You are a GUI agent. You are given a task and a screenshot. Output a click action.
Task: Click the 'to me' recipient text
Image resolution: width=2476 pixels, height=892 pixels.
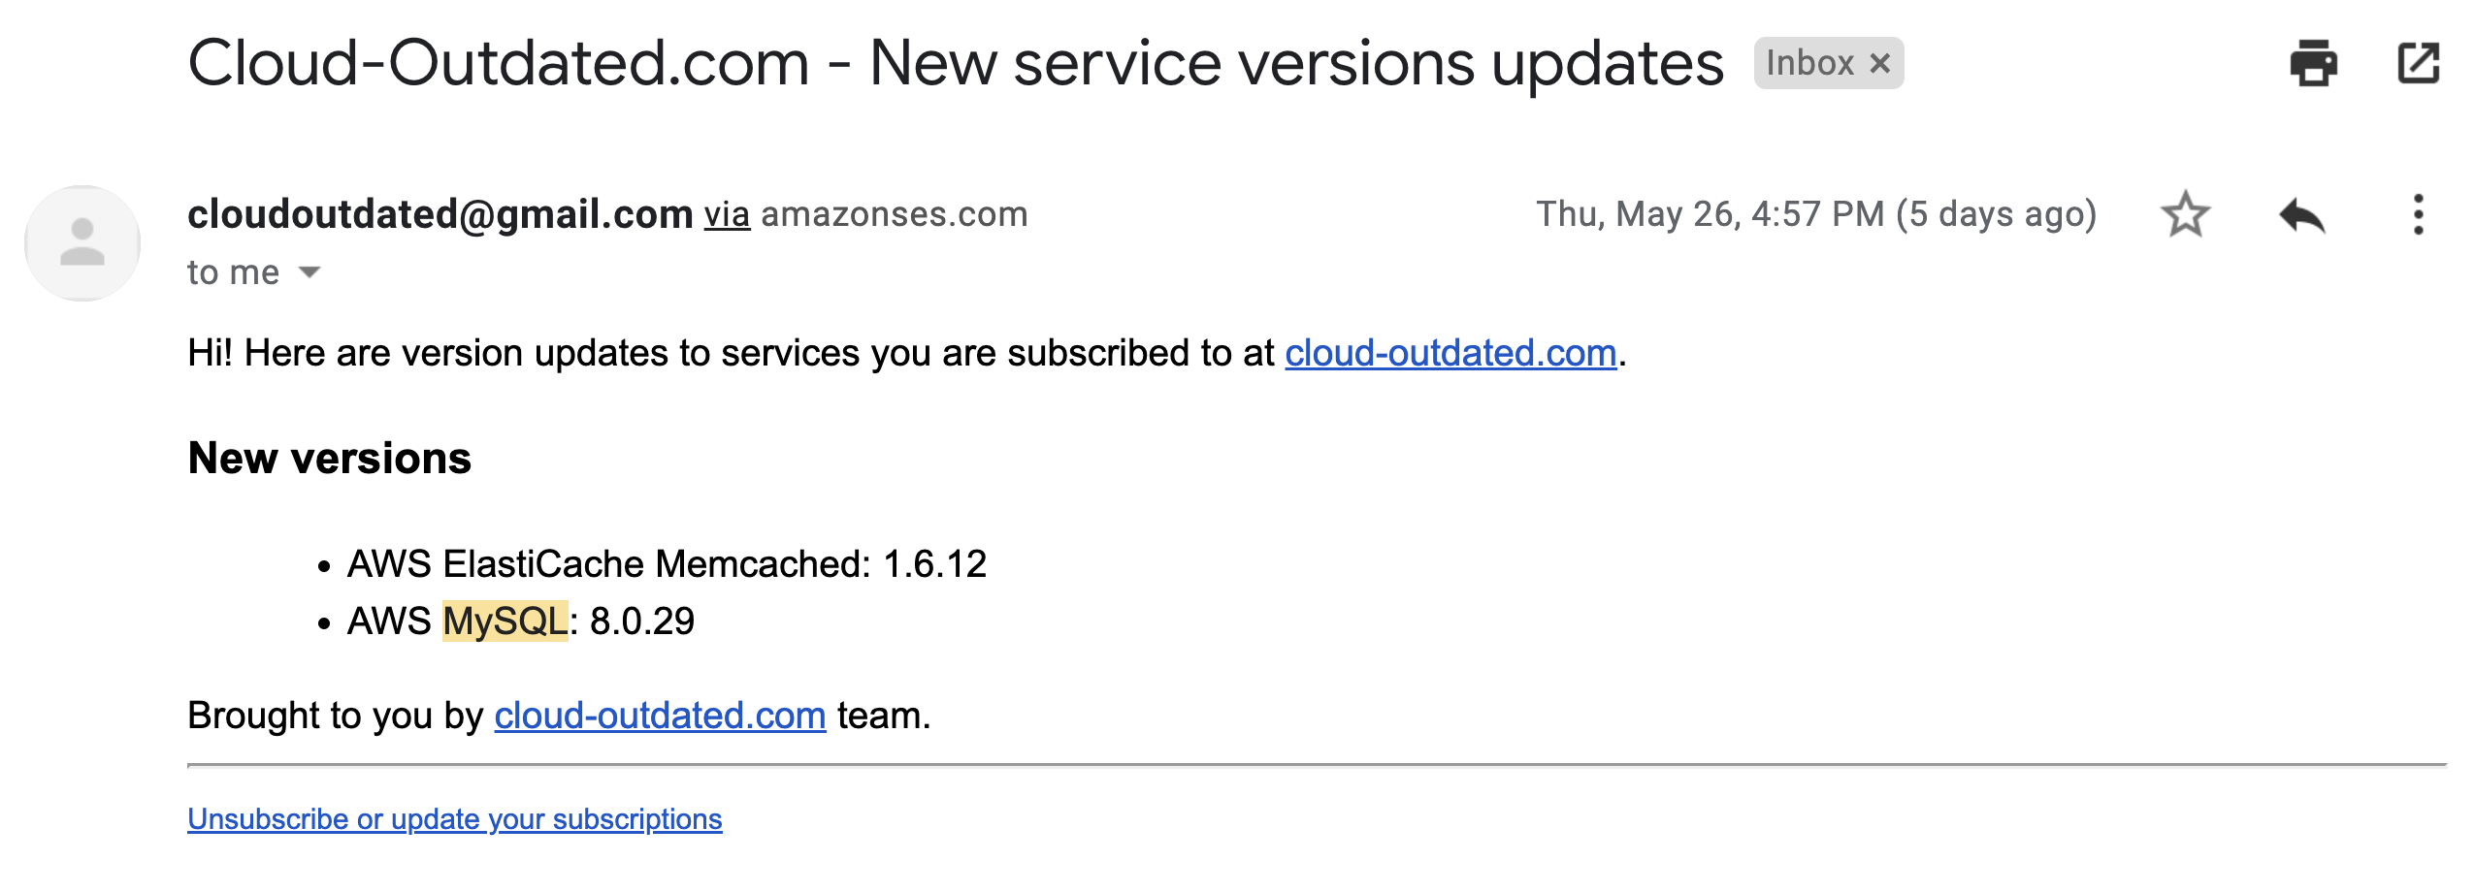(233, 272)
